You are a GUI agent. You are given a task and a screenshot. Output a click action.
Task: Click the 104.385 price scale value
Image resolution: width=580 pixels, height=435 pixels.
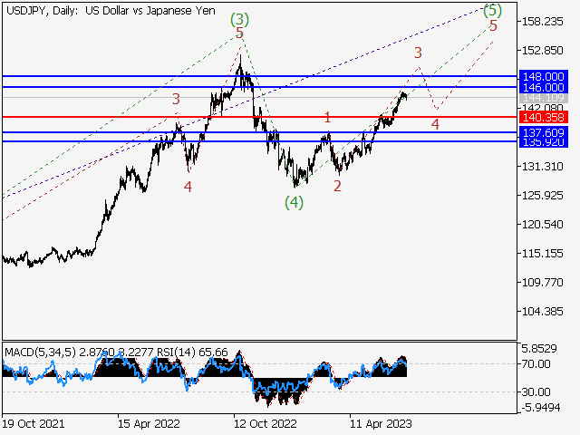tap(542, 312)
